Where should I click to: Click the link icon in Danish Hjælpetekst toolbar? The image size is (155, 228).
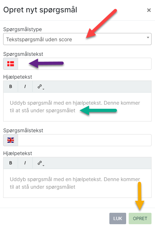click(x=40, y=86)
